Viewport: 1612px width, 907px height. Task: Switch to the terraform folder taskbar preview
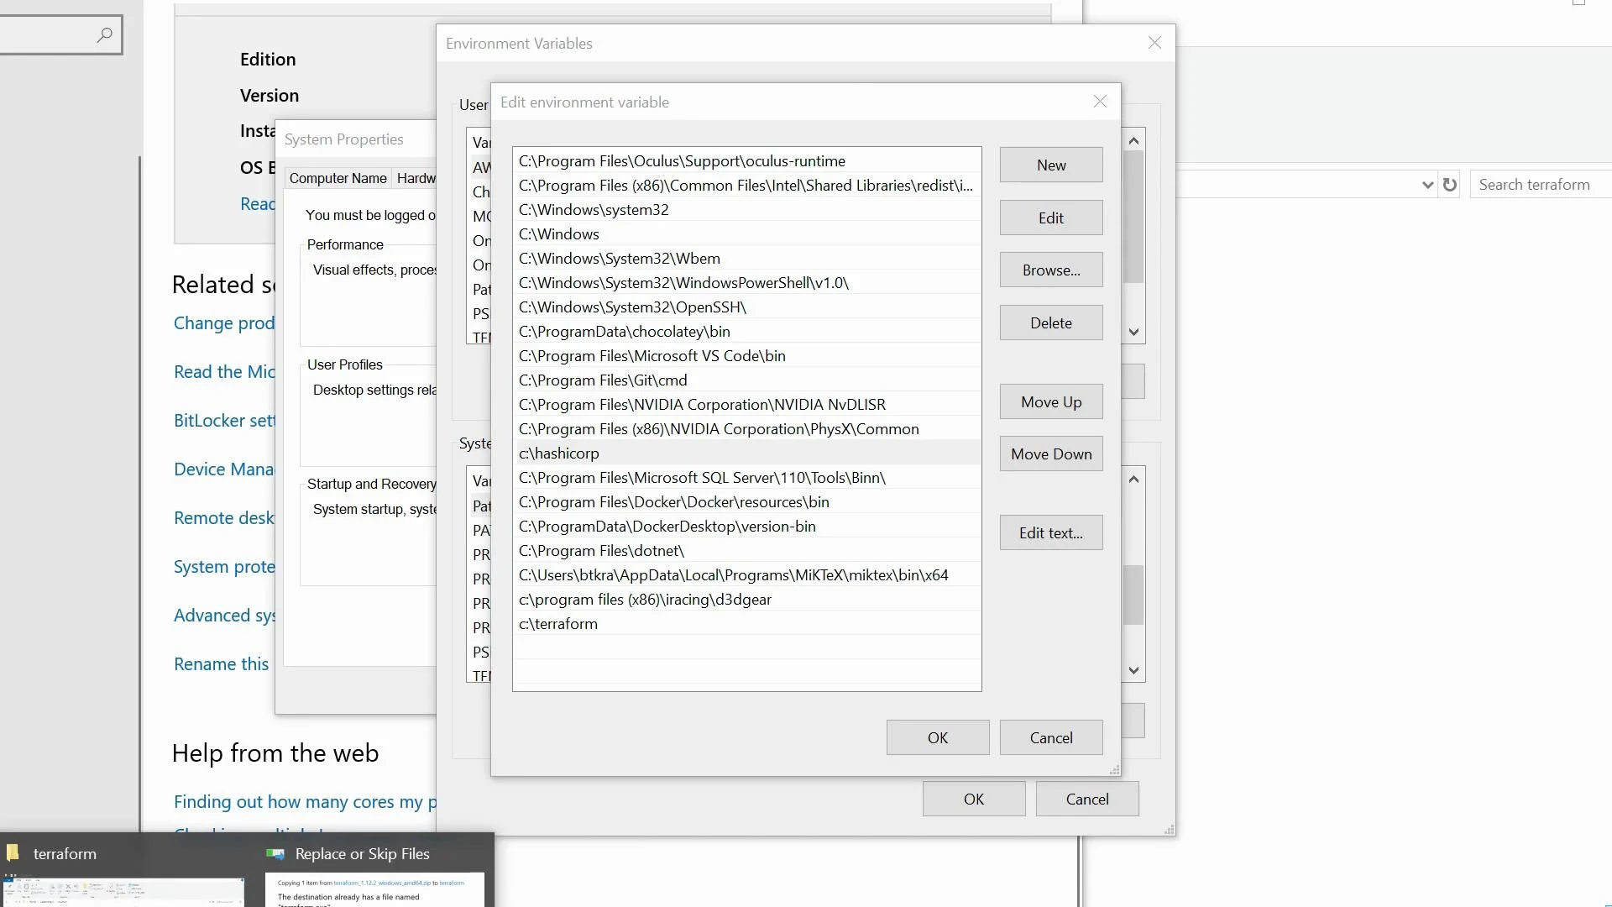123,870
